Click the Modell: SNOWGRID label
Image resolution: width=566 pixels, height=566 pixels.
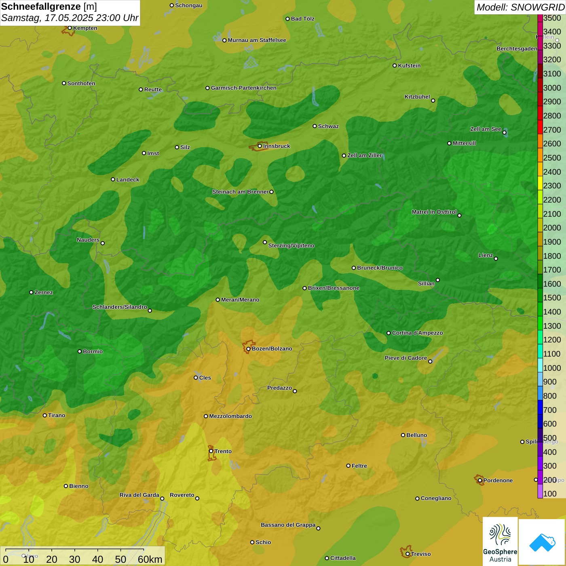(x=520, y=7)
